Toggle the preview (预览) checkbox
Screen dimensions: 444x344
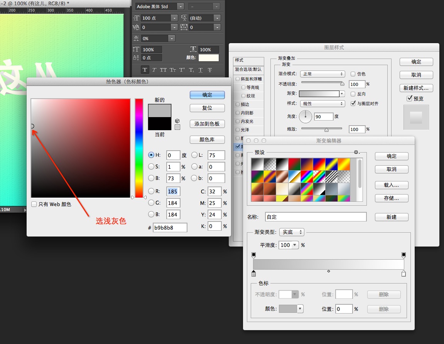pos(409,98)
